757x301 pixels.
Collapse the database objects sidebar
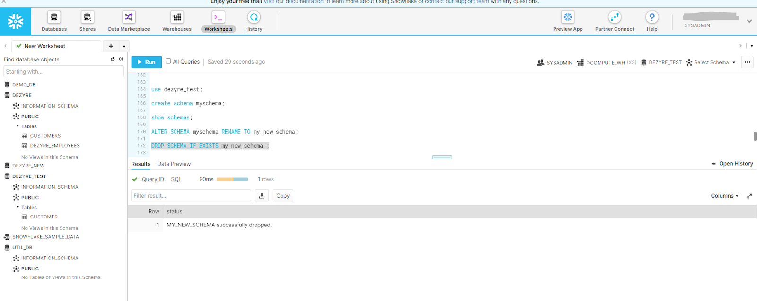(121, 59)
